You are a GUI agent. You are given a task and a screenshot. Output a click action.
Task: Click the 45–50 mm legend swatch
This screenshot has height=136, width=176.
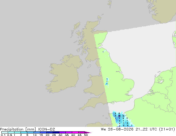click(x=82, y=132)
